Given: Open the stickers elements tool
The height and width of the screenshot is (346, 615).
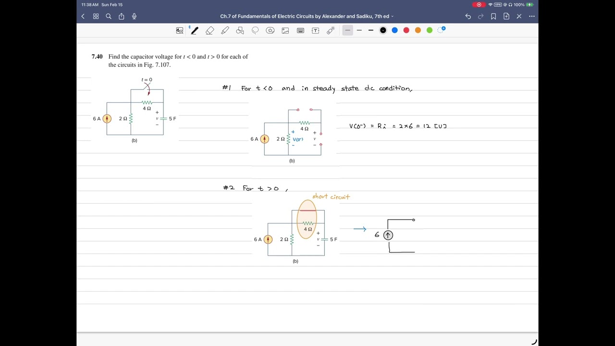Looking at the screenshot, I should click(x=270, y=30).
